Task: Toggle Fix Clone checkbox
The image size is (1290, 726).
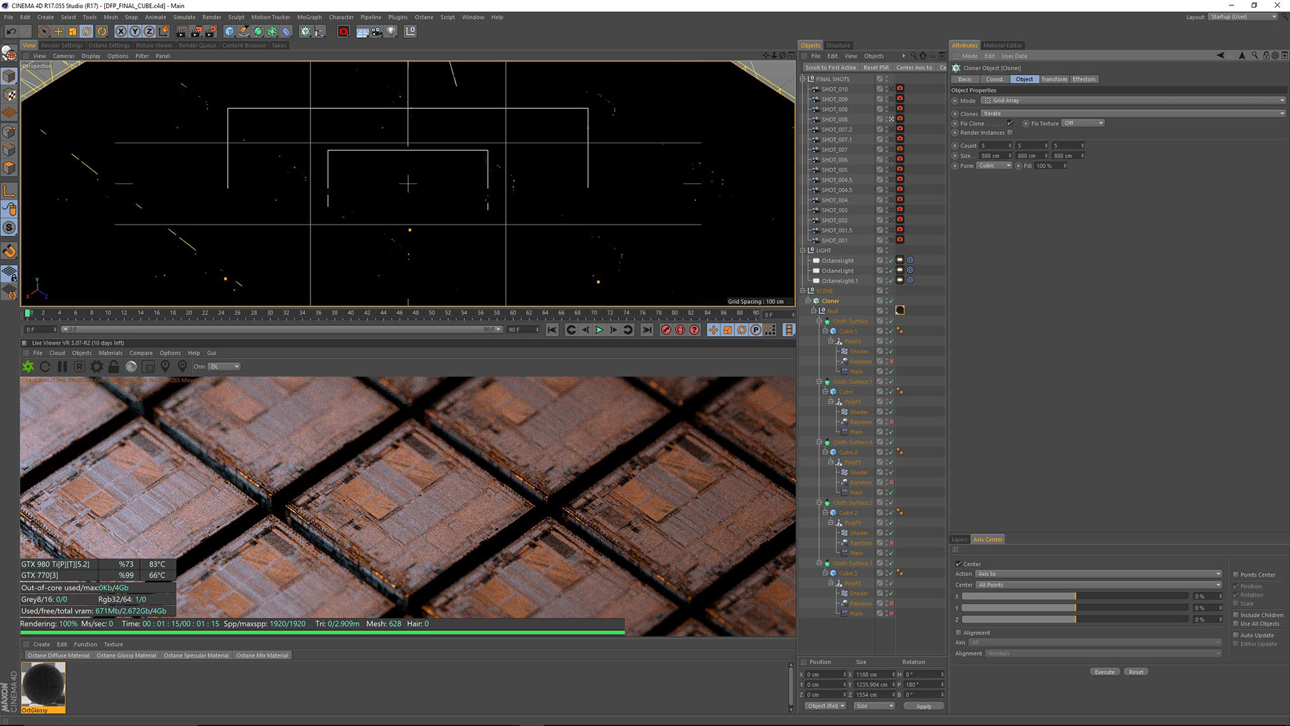Action: 1010,123
